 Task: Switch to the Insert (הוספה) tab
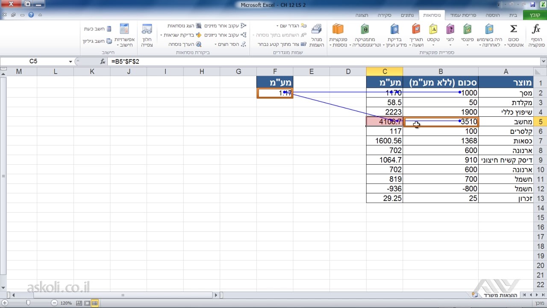493,15
